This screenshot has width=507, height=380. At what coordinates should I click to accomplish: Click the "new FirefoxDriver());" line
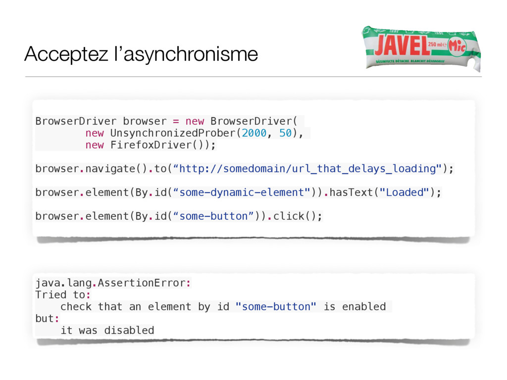tap(151, 145)
